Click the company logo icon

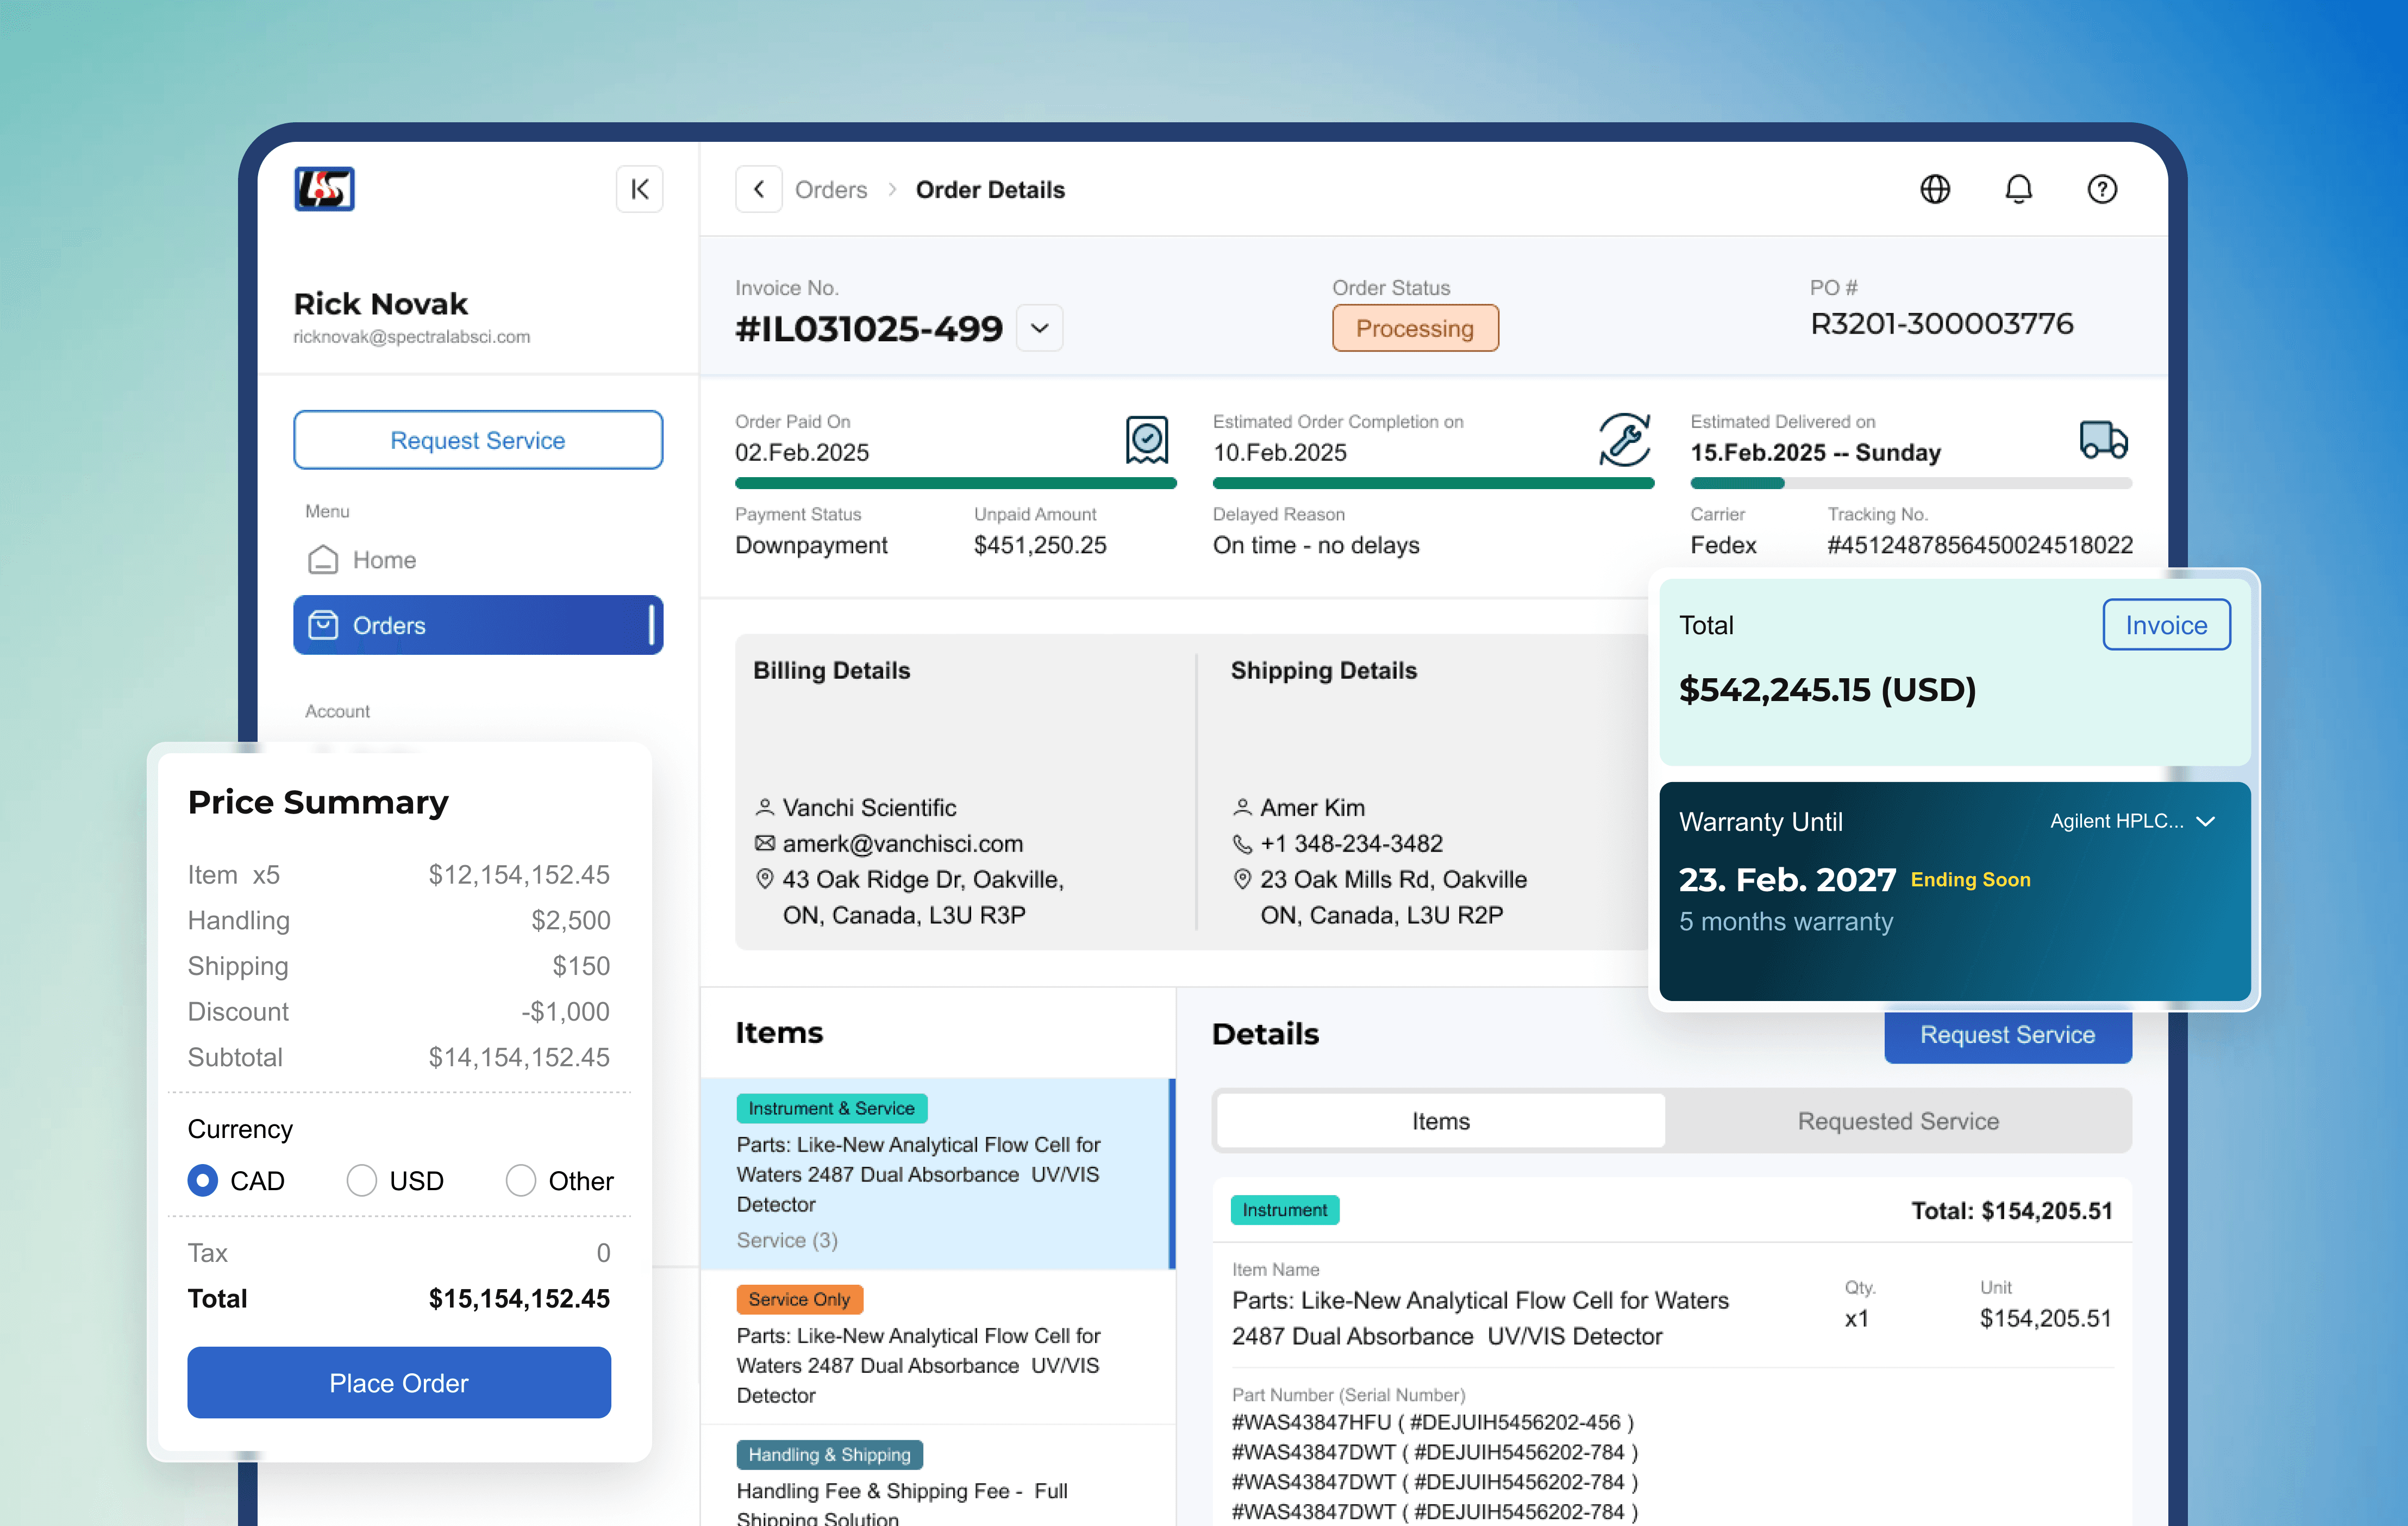324,189
